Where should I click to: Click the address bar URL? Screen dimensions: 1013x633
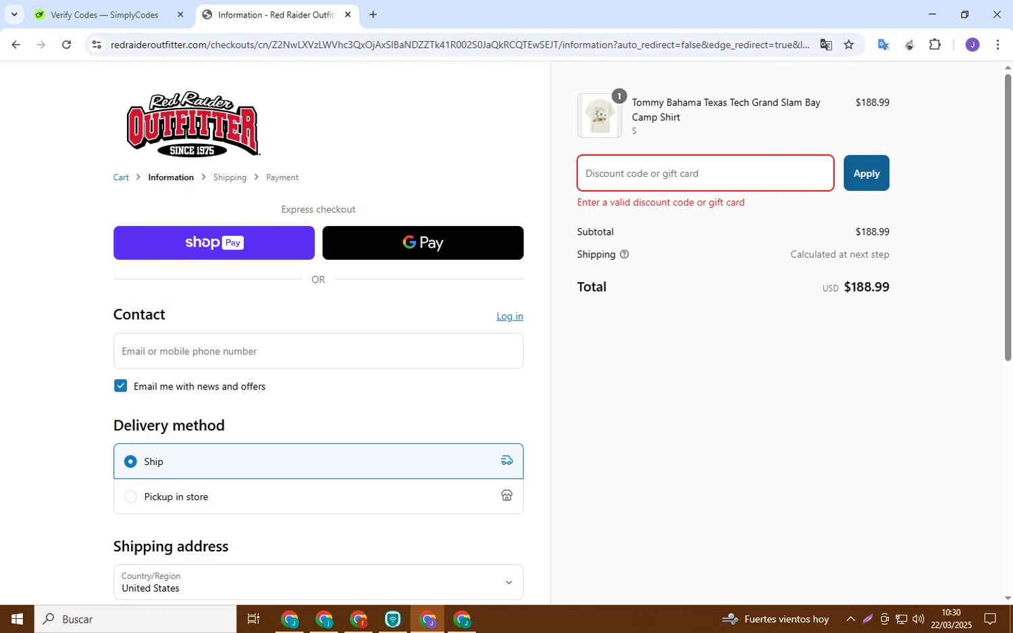tap(460, 45)
